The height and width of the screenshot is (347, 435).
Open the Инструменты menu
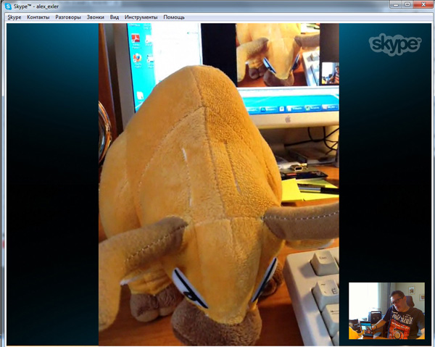141,17
